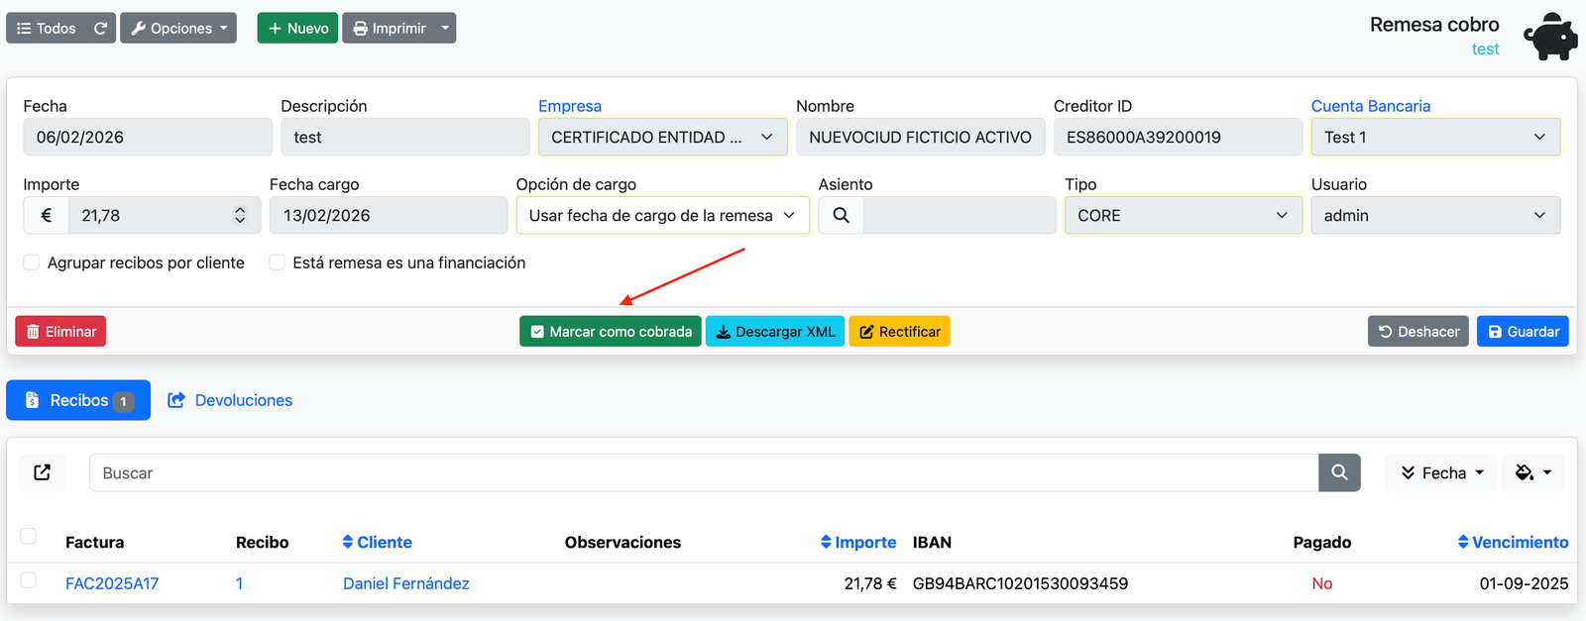This screenshot has height=621, width=1586.
Task: Sort the table by Vencimiento column
Action: (1513, 542)
